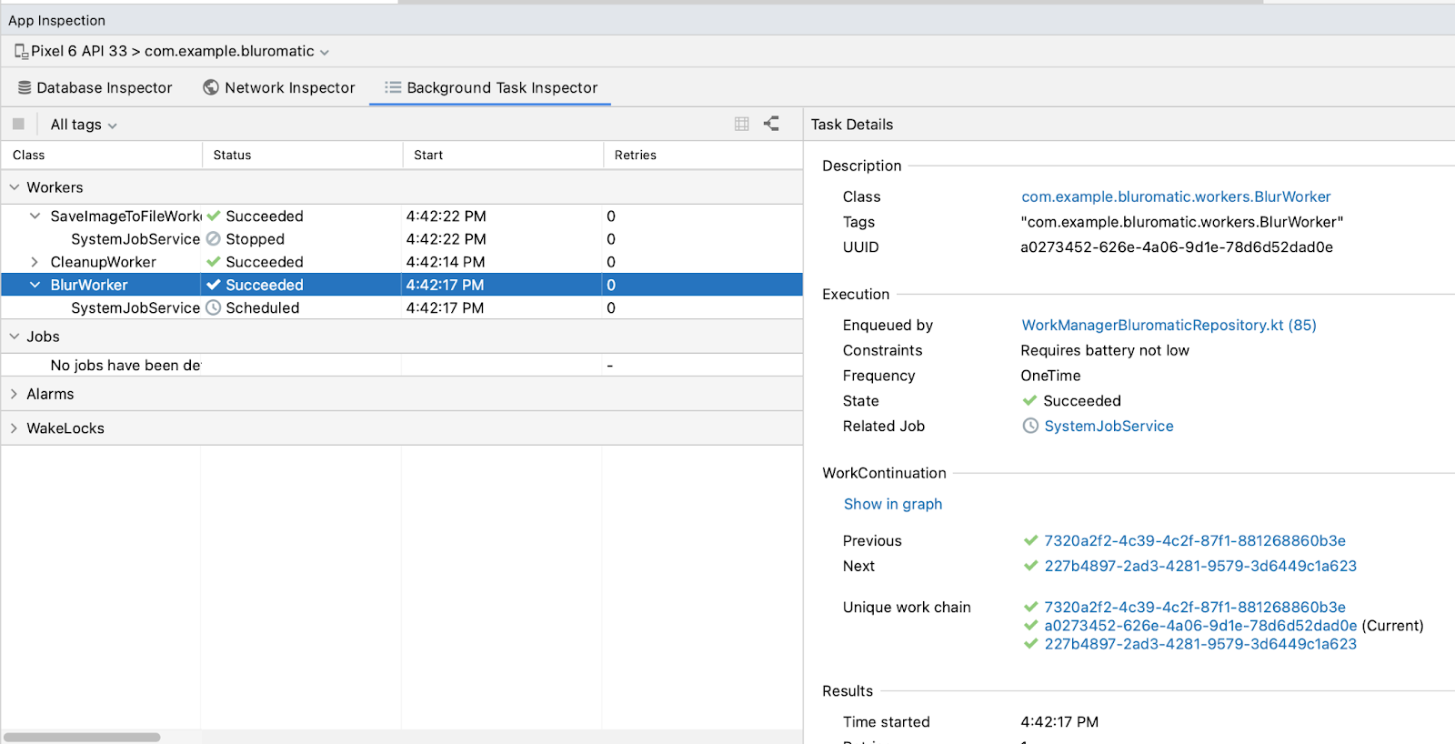The image size is (1455, 744).
Task: Click the Stopped status icon for SystemJobService
Action: point(214,239)
